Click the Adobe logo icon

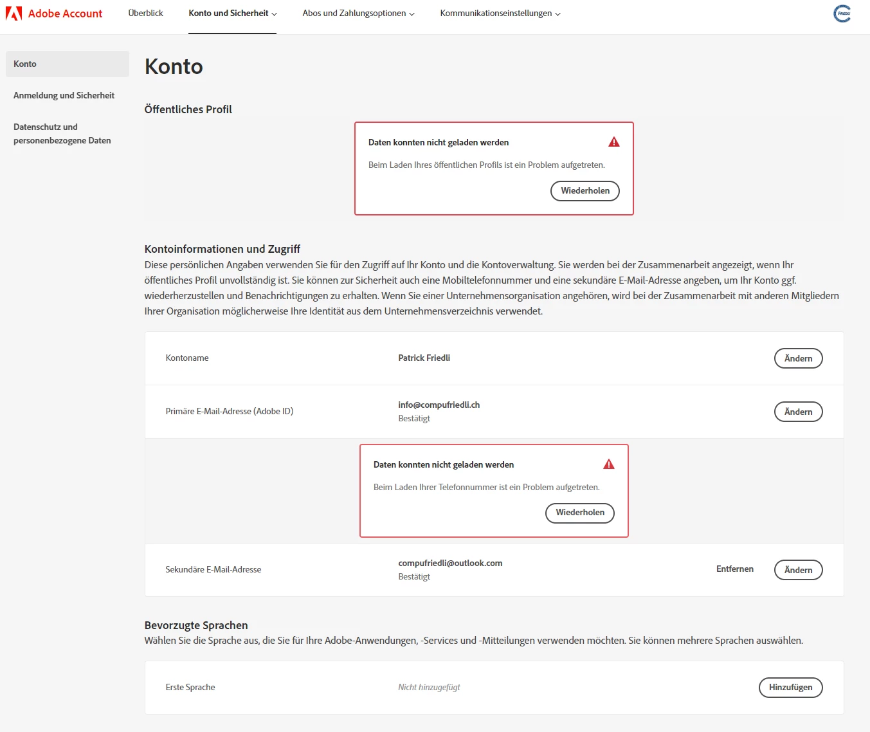coord(14,14)
